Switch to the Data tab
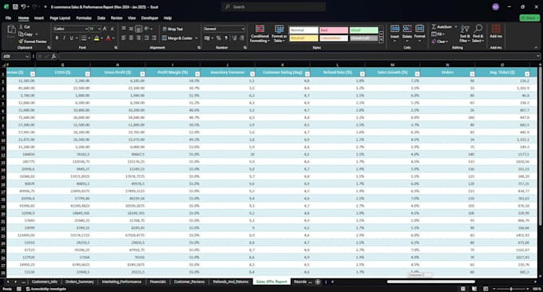This screenshot has height=292, width=543. (x=101, y=18)
